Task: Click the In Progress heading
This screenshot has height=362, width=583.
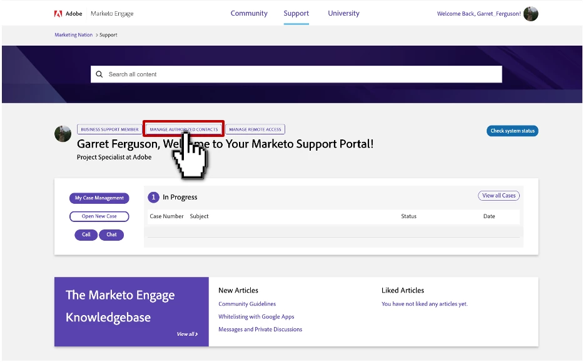Action: tap(180, 198)
